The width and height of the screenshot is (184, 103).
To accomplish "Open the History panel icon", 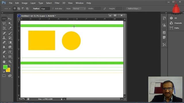I will [x=164, y=18].
